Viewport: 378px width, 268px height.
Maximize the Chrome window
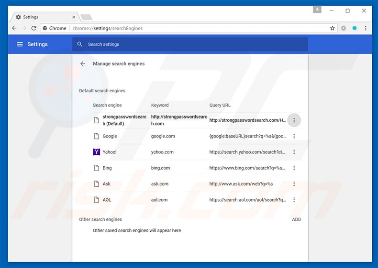click(x=348, y=11)
